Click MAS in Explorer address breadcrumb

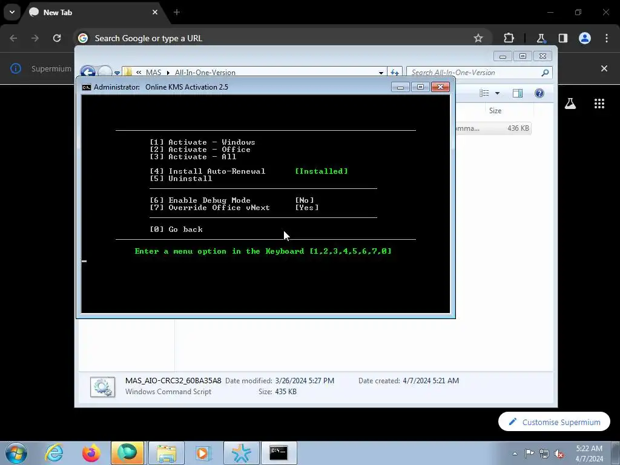(x=153, y=73)
